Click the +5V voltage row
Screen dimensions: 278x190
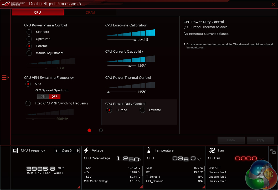[x=112, y=172]
